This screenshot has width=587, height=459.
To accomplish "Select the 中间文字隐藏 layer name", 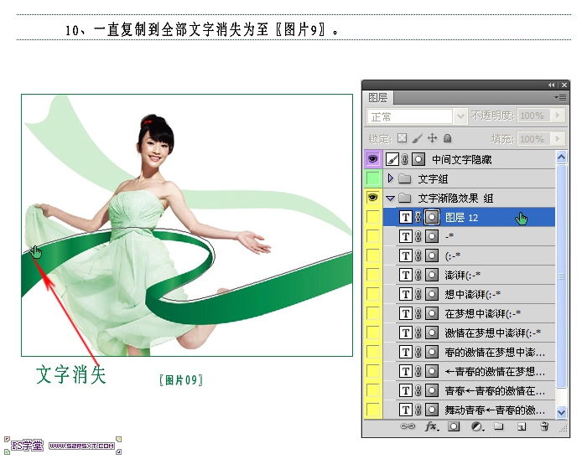I will pos(461,160).
